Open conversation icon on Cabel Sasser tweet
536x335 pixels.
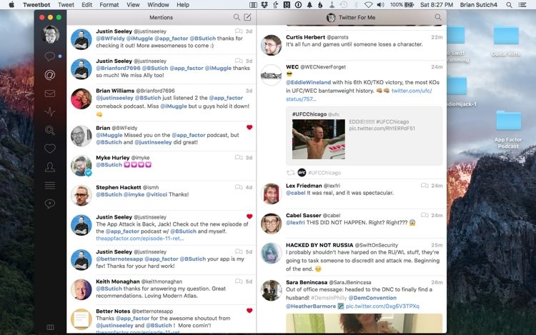pyautogui.click(x=425, y=215)
